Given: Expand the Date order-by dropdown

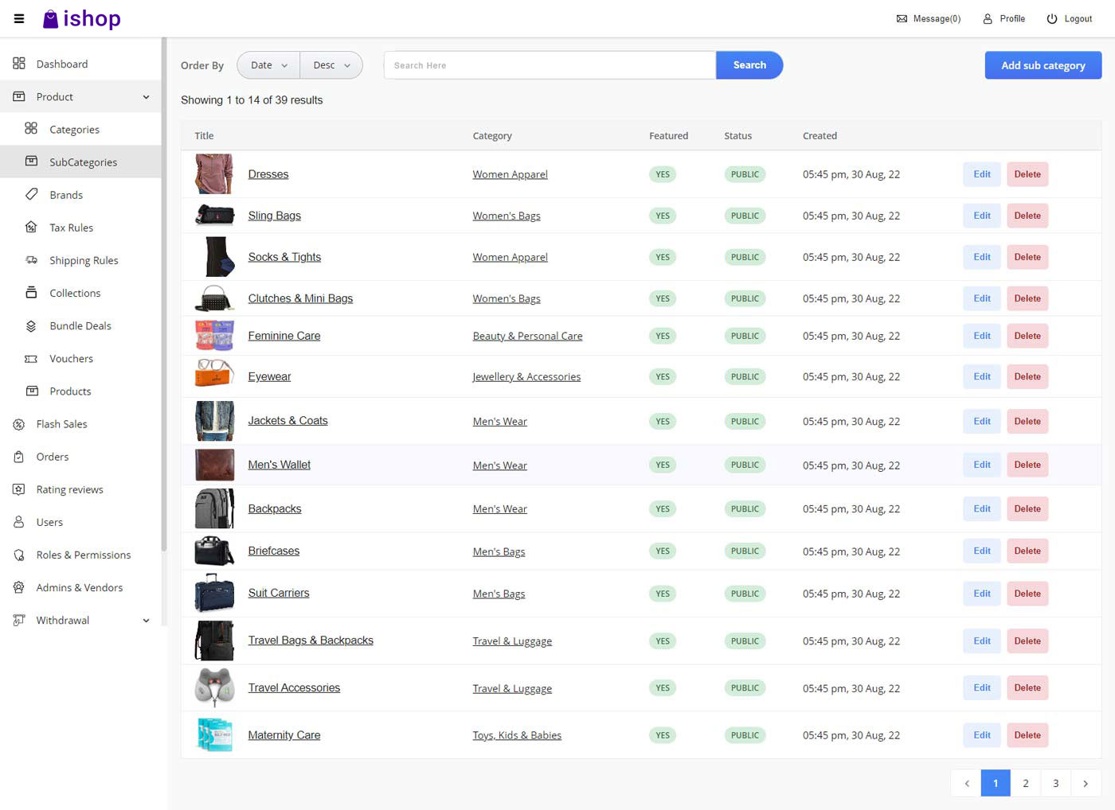Looking at the screenshot, I should [x=268, y=64].
